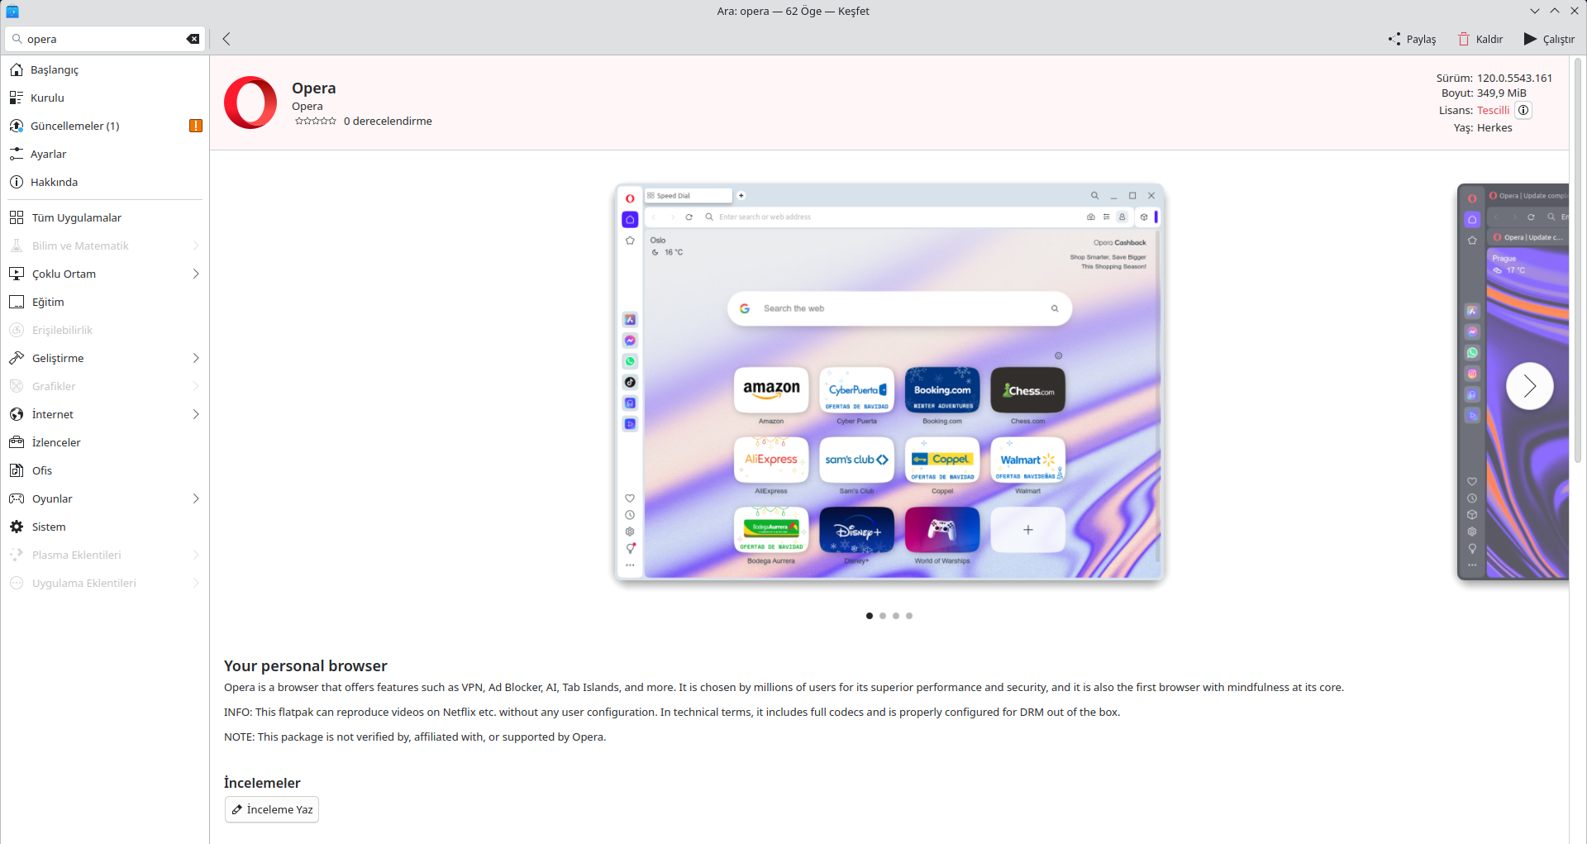This screenshot has height=844, width=1587.
Task: Click the Discover app icon in title bar
Action: [x=12, y=11]
